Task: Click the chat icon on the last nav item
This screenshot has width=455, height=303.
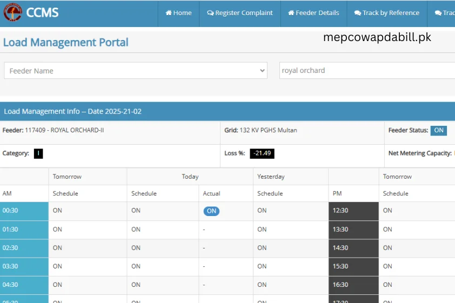Action: tap(438, 13)
